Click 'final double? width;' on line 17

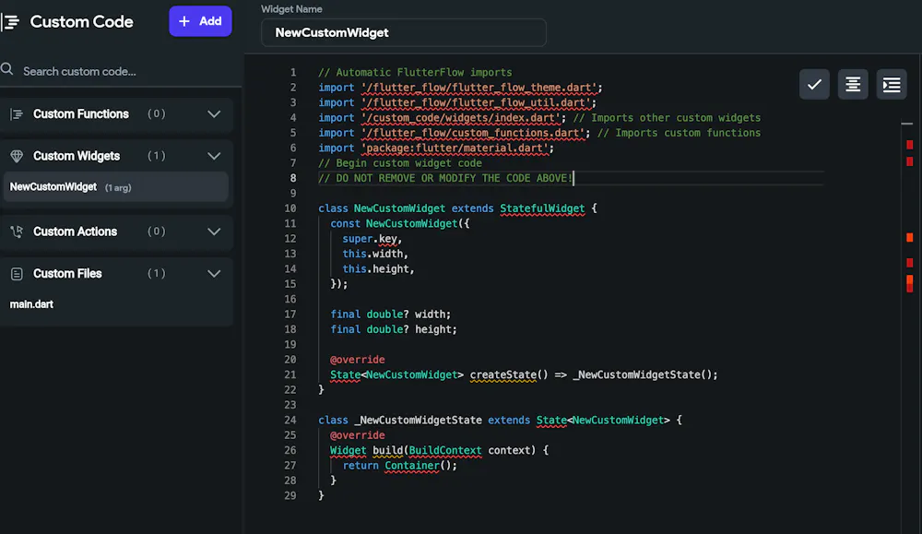390,314
